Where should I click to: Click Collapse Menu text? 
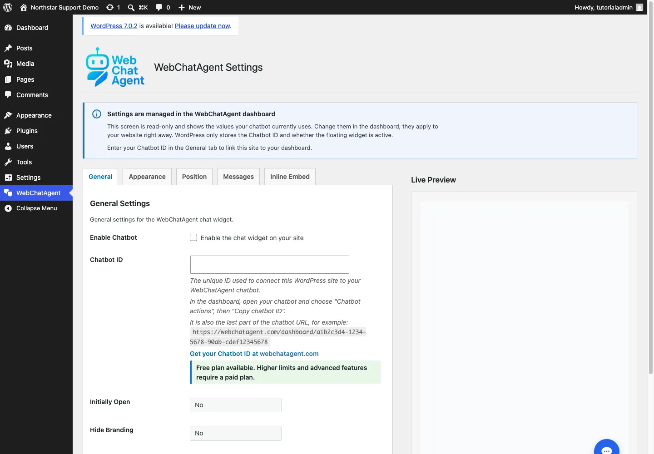[37, 208]
